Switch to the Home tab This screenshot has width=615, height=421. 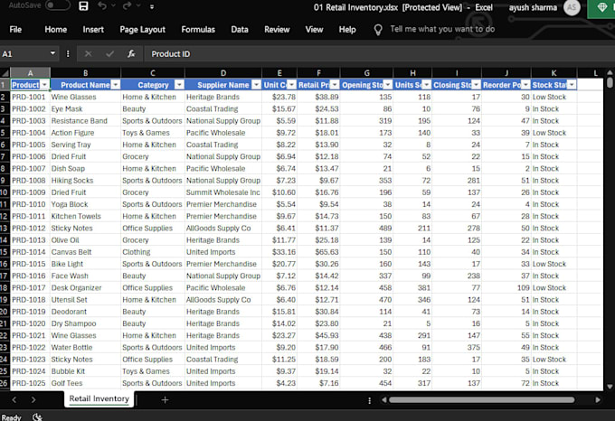(x=56, y=30)
